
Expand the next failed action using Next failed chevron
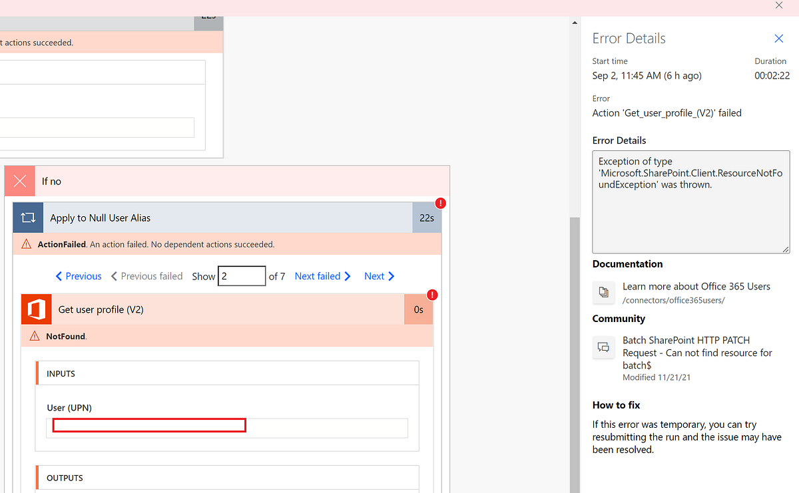coord(322,275)
